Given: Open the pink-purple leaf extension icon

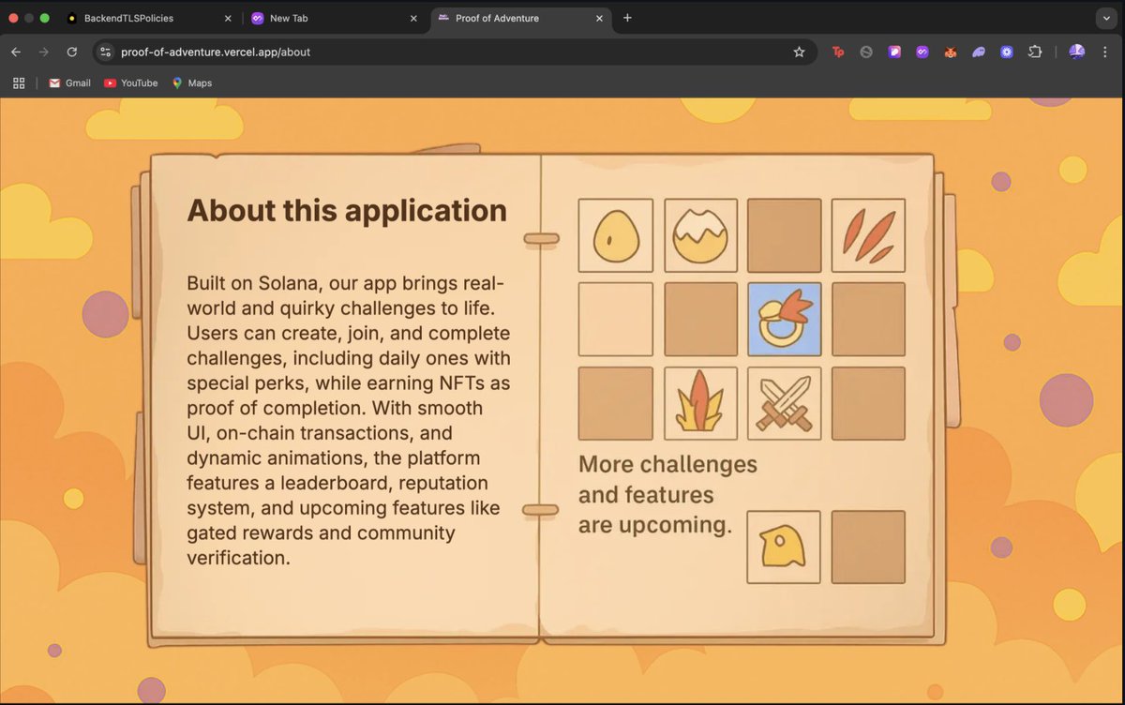Looking at the screenshot, I should (x=894, y=52).
